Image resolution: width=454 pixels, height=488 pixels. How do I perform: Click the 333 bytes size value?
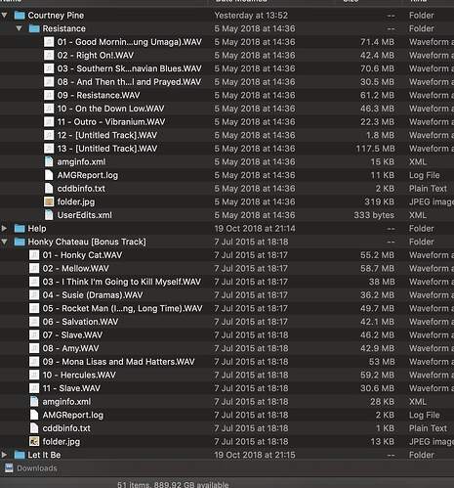pyautogui.click(x=374, y=215)
